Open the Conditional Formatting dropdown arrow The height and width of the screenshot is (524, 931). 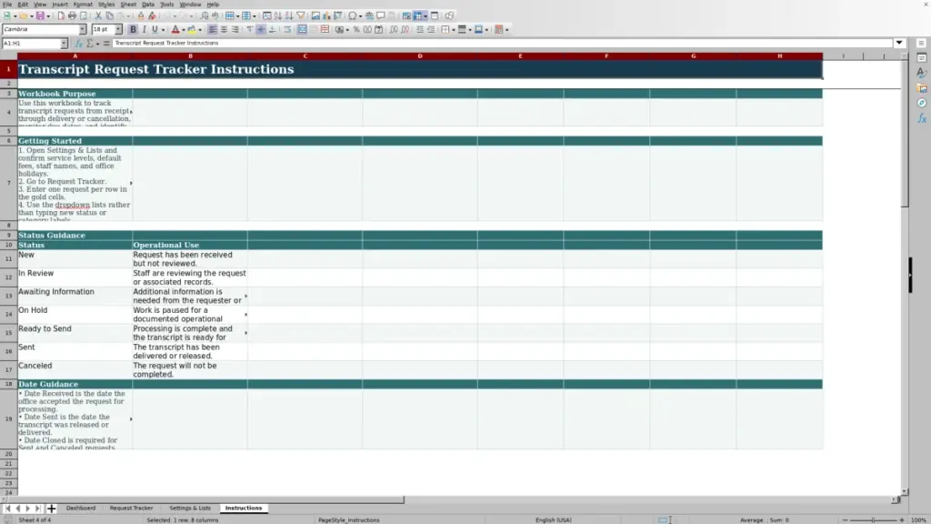[507, 29]
